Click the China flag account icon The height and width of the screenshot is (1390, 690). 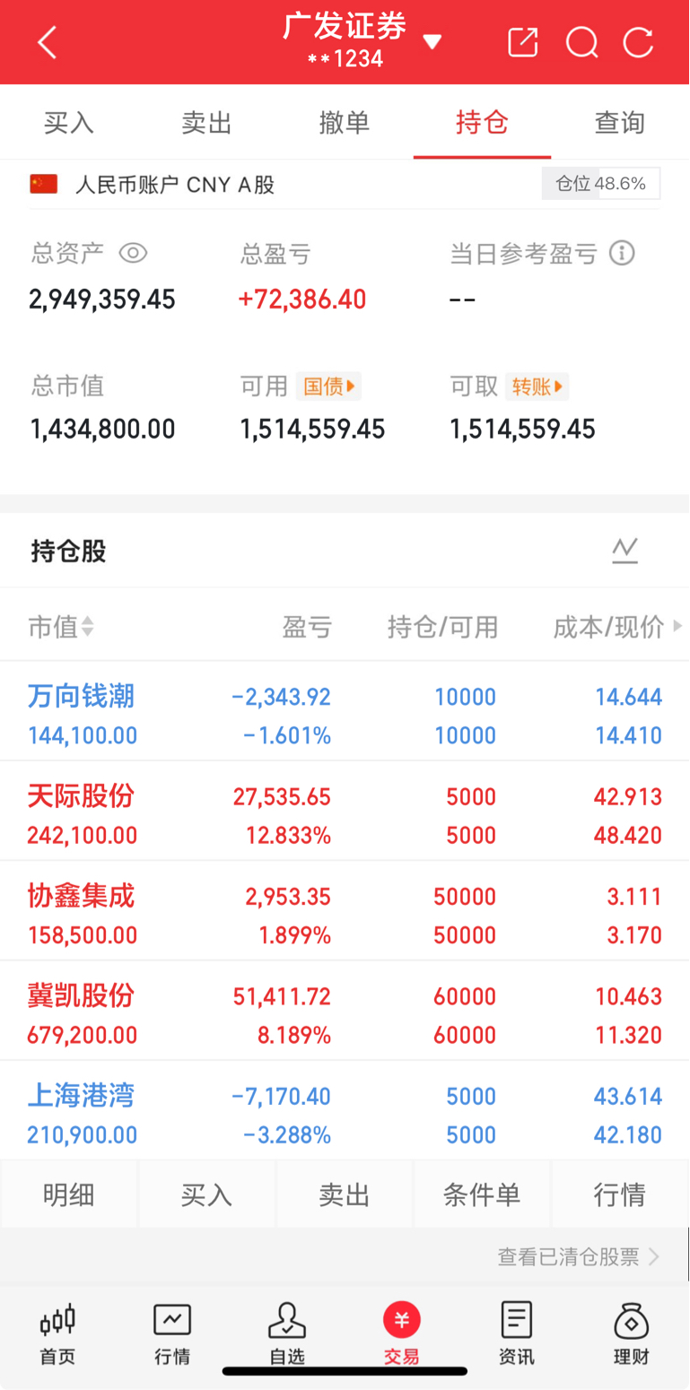pos(44,184)
